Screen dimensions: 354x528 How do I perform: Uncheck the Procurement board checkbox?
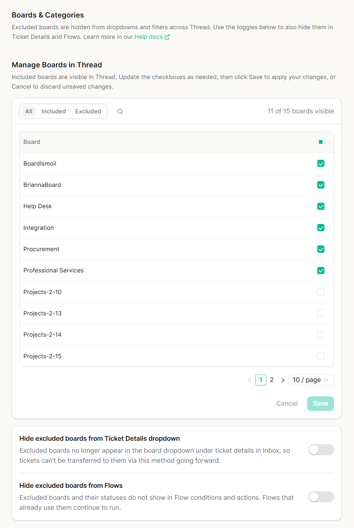click(x=321, y=249)
